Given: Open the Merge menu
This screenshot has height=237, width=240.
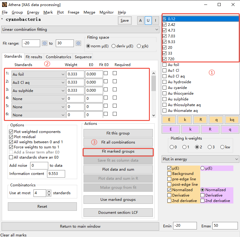Looking at the screenshot, I should click(x=89, y=12).
